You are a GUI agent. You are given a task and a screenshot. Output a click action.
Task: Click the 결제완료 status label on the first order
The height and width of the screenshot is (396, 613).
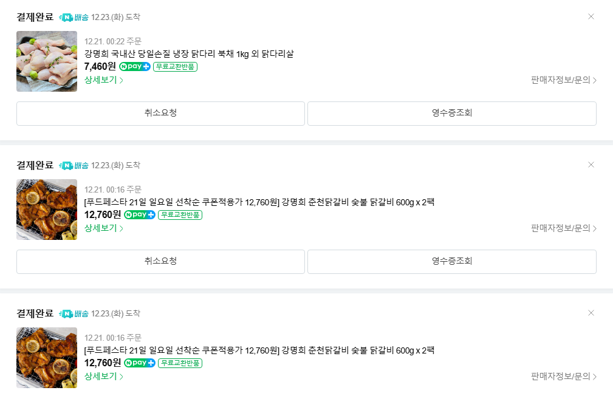pyautogui.click(x=35, y=18)
